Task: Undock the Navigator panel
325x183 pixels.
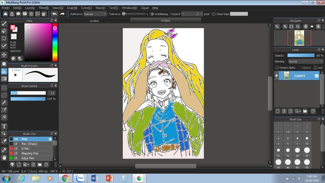Action: (319, 20)
